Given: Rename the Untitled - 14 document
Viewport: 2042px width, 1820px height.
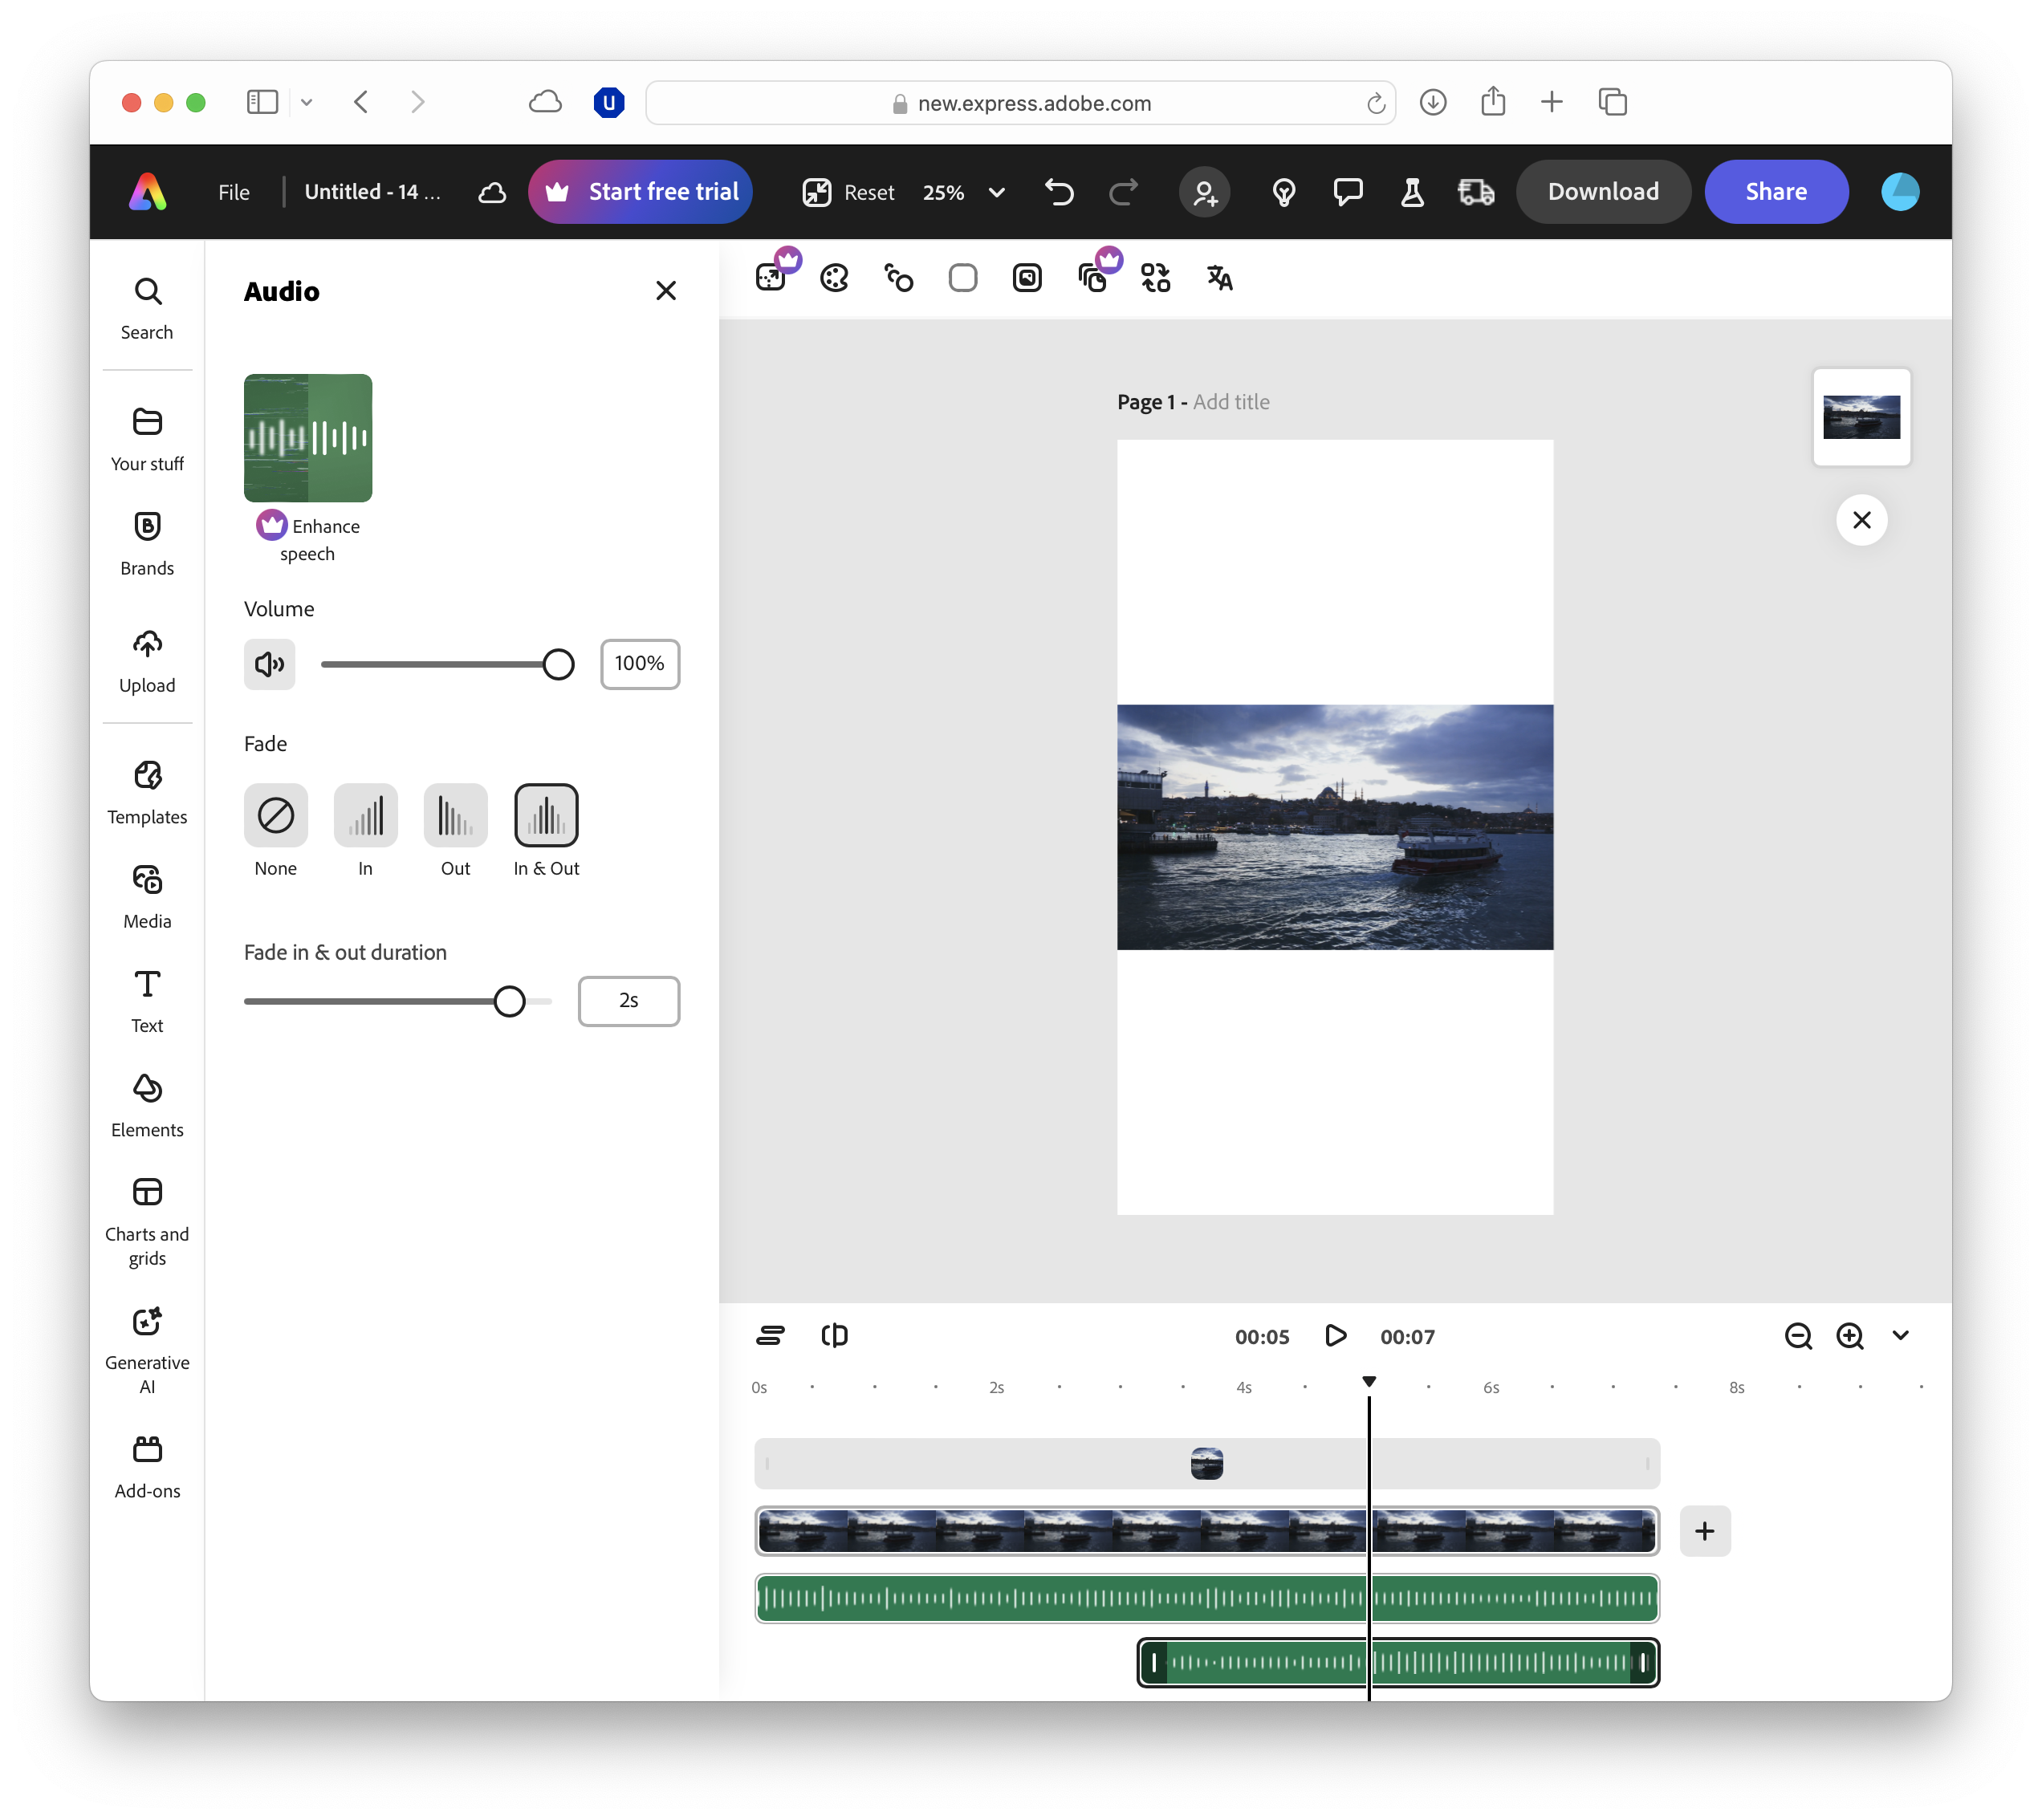Looking at the screenshot, I should (x=372, y=192).
